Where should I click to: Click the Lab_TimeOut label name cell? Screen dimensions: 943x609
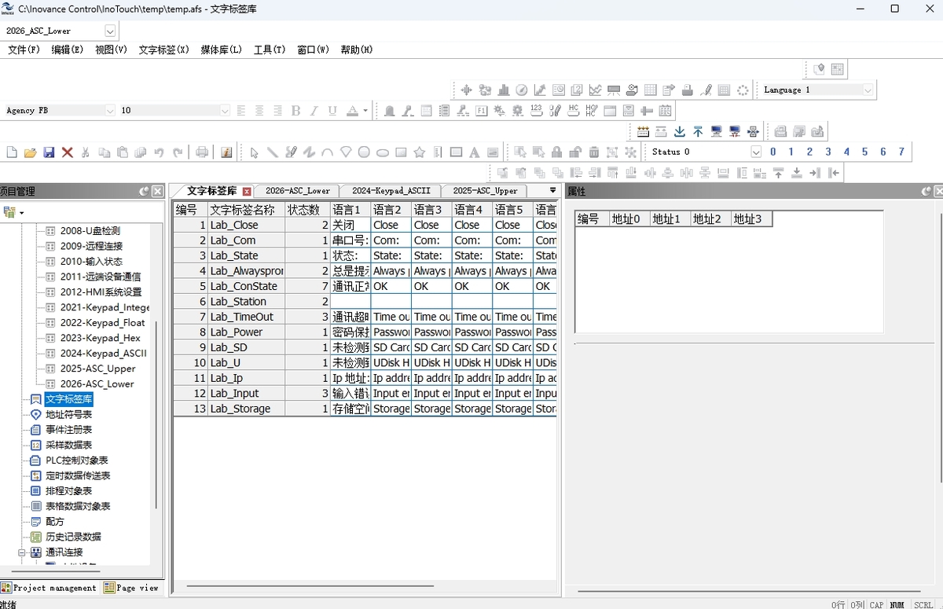pos(246,317)
